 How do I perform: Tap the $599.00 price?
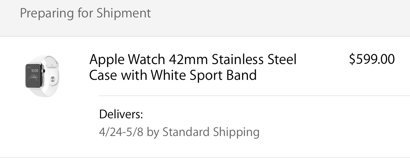tap(372, 59)
